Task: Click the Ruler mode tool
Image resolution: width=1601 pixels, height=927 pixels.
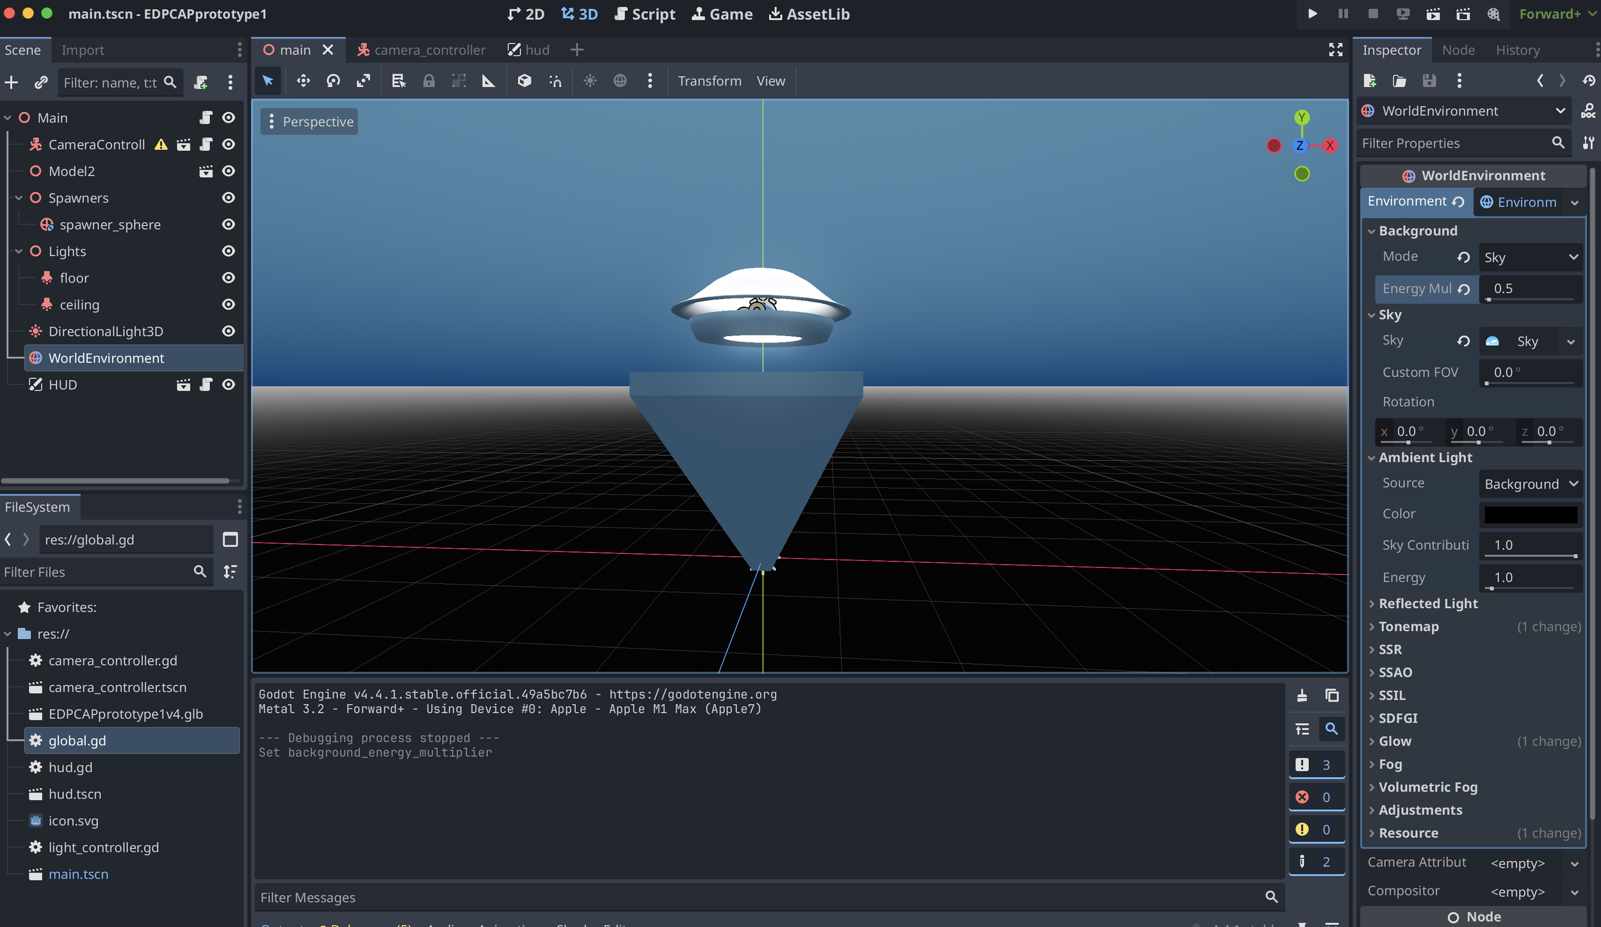Action: pos(488,81)
